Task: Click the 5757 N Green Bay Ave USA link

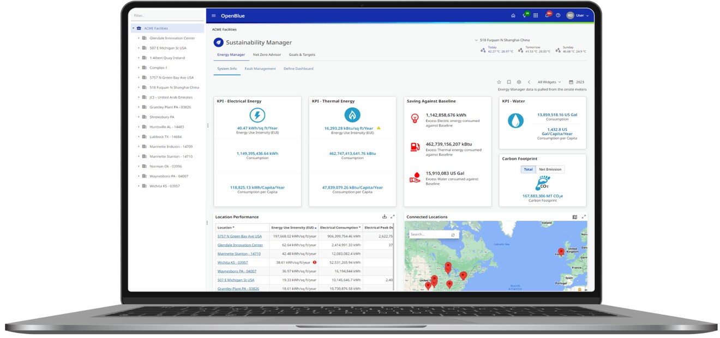Action: click(x=239, y=237)
